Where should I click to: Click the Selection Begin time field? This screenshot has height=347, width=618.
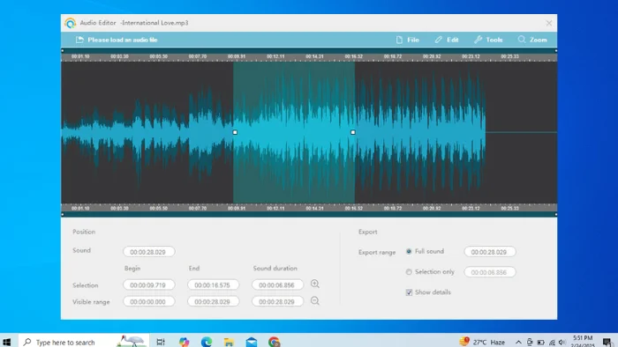(x=149, y=284)
